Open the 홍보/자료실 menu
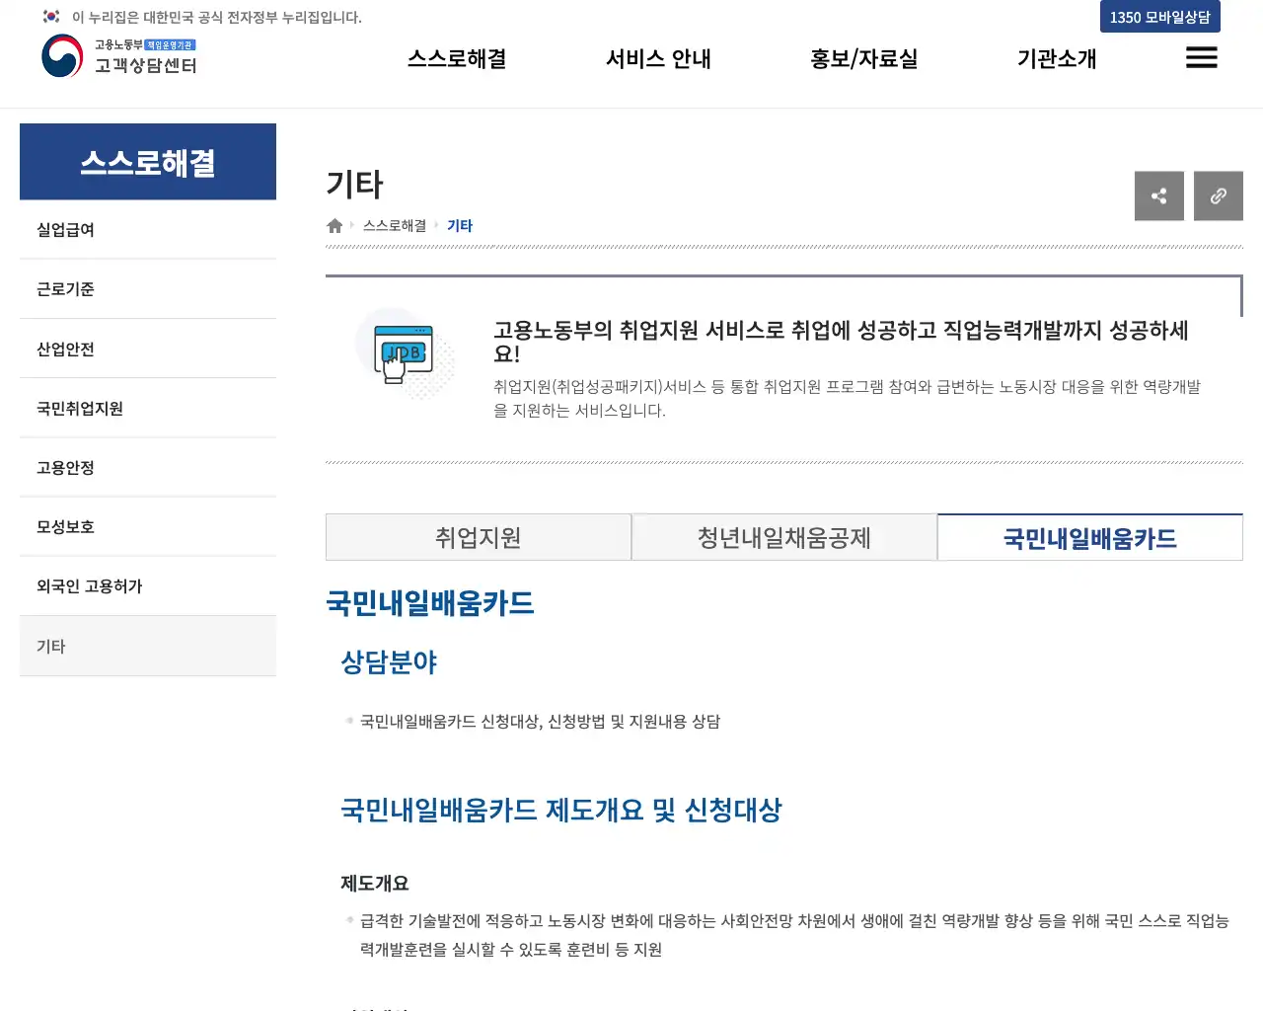Image resolution: width=1263 pixels, height=1011 pixels. (862, 58)
